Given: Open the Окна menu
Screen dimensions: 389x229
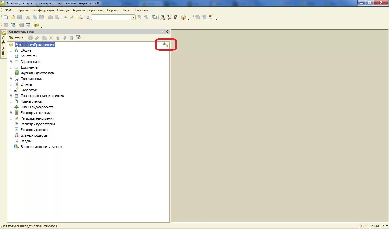Looking at the screenshot, I should 126,10.
